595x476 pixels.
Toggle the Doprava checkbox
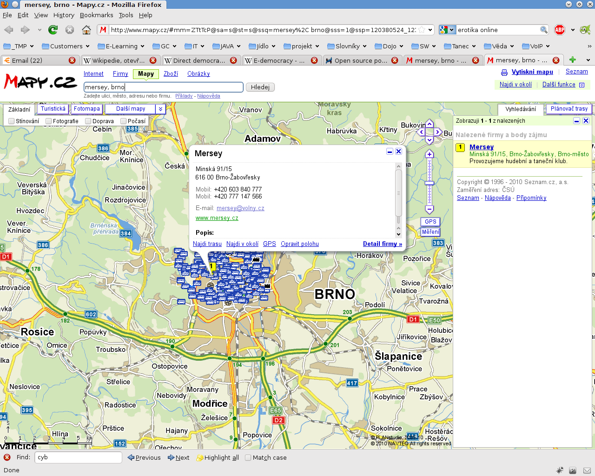tap(88, 121)
